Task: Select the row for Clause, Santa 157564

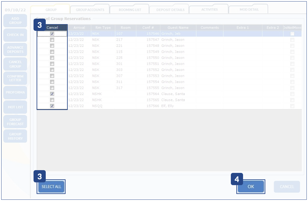Action: pyautogui.click(x=173, y=94)
